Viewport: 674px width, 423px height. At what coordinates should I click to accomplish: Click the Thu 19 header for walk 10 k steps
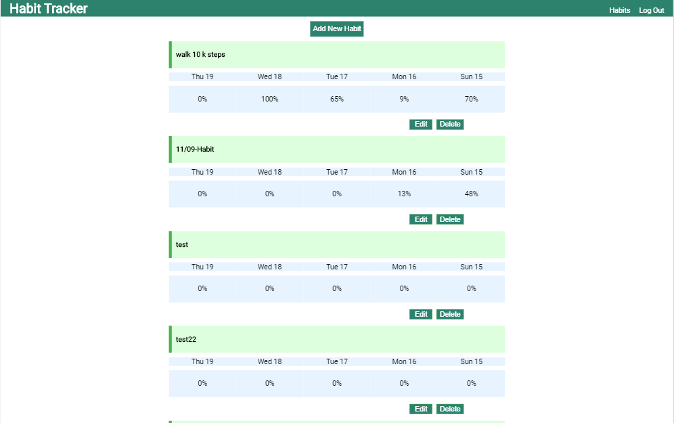[202, 76]
